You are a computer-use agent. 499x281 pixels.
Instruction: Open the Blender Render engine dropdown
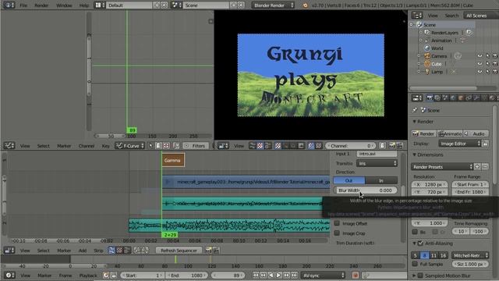tap(273, 5)
